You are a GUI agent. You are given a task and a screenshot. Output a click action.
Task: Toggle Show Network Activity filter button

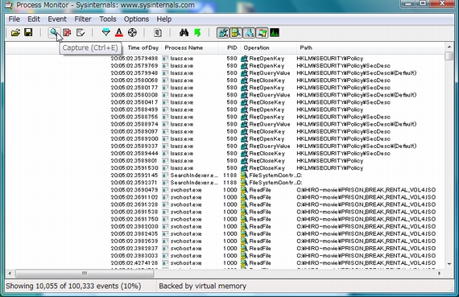click(x=249, y=33)
